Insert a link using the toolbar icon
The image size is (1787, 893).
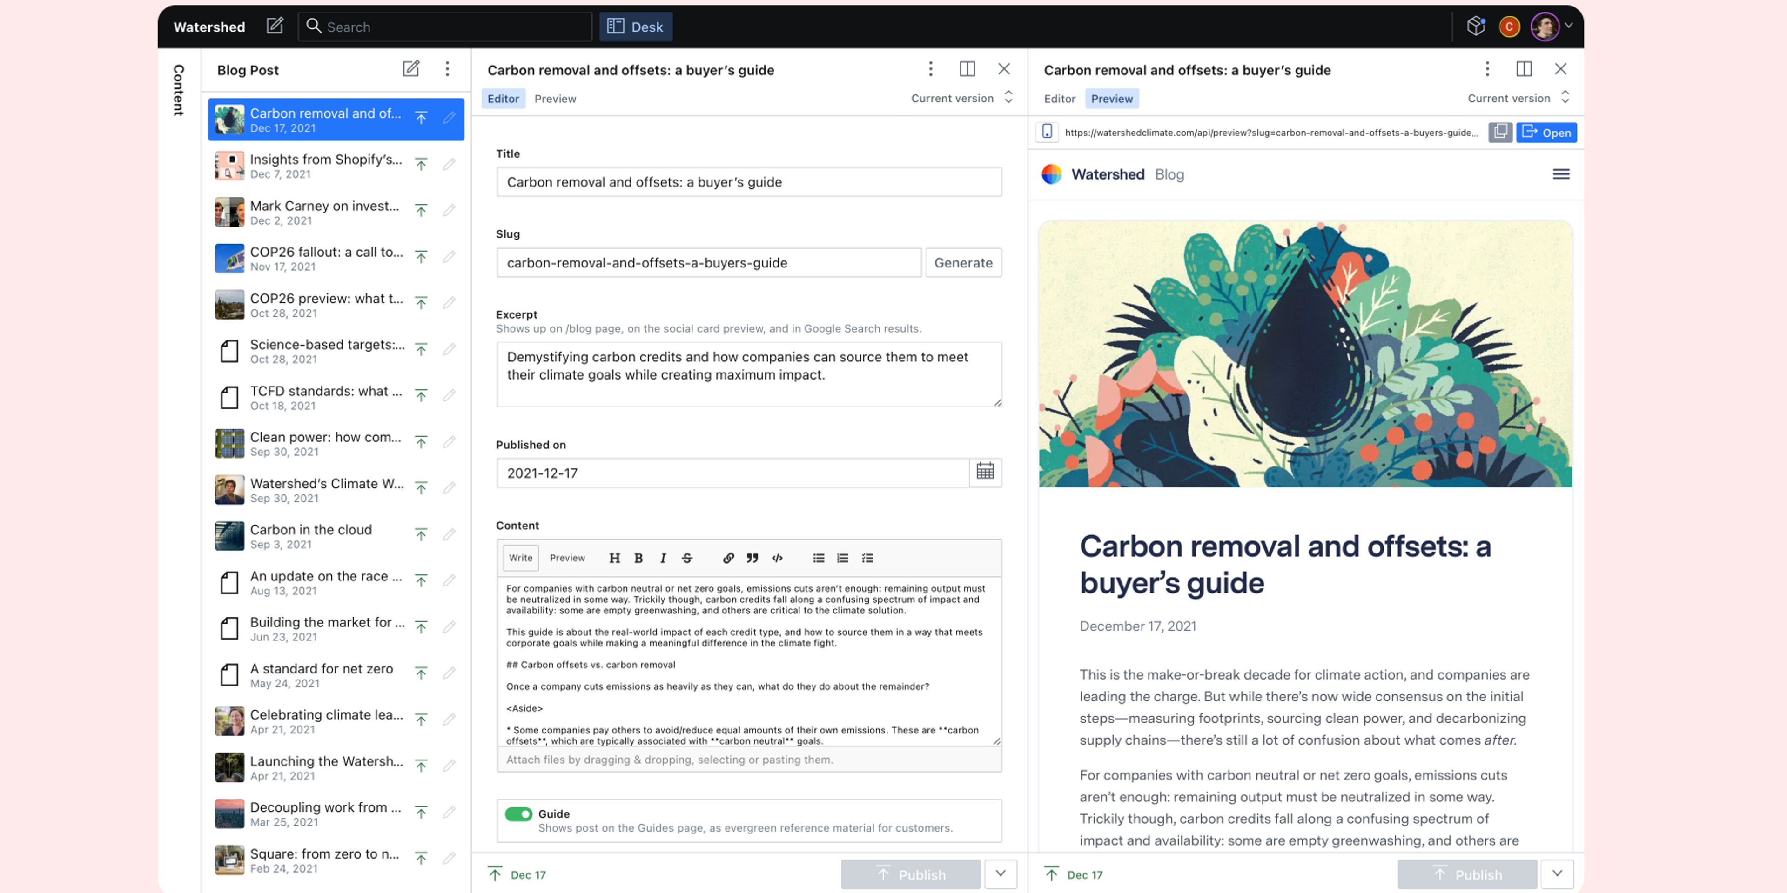coord(728,558)
